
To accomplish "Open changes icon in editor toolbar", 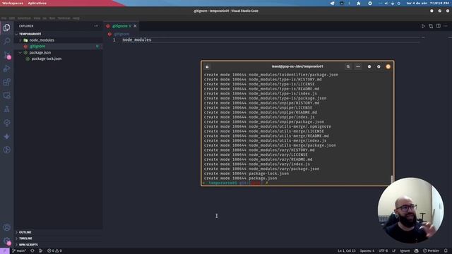I will click(x=431, y=26).
